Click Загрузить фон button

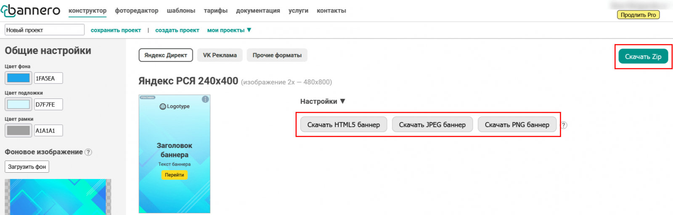[27, 166]
